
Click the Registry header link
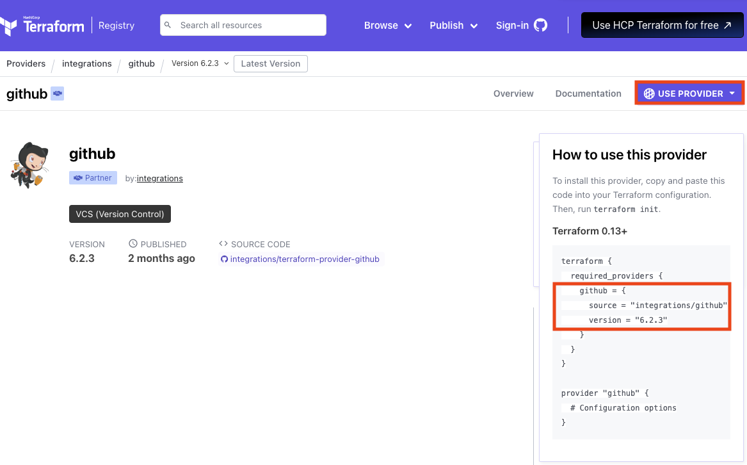[x=116, y=25]
